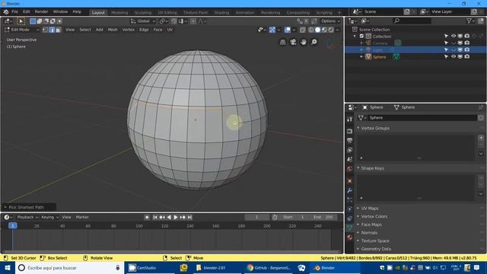Jump to timeline end button
The width and height of the screenshot is (487, 274).
189,218
